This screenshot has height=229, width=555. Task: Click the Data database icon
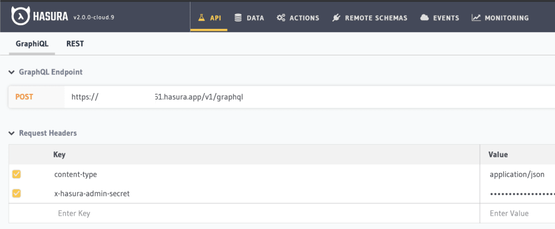pyautogui.click(x=238, y=18)
